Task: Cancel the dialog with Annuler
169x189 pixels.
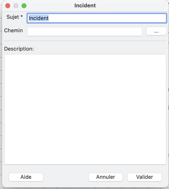Action: (106, 177)
